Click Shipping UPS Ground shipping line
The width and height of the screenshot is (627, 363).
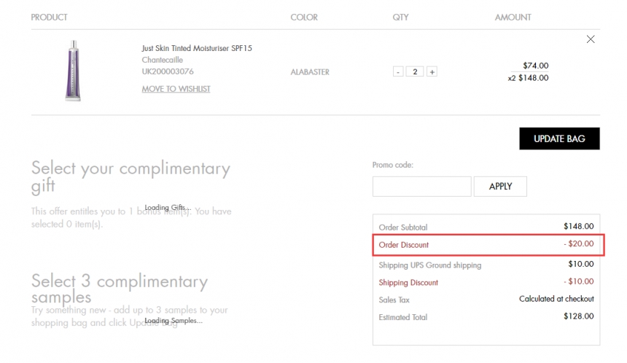(x=430, y=265)
